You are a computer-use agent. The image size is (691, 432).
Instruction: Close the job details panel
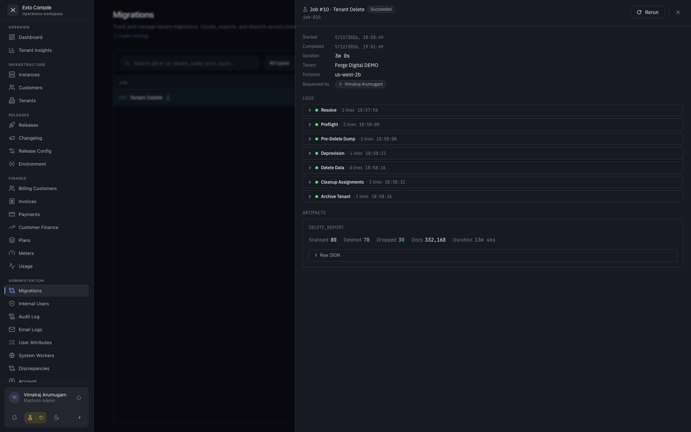pyautogui.click(x=678, y=12)
